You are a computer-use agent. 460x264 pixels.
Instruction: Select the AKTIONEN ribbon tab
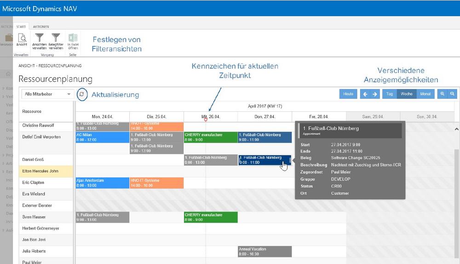41,27
